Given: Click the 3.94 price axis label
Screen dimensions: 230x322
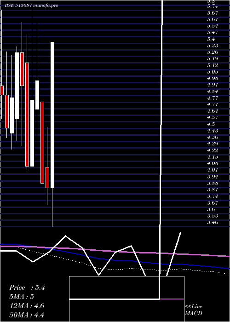Looking at the screenshot, I should pyautogui.click(x=213, y=177).
